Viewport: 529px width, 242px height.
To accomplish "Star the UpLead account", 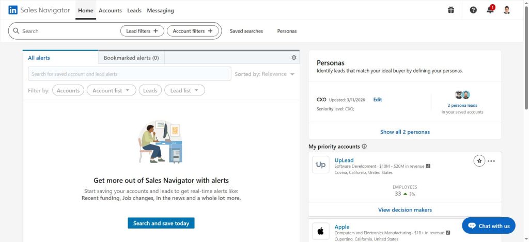I will [x=479, y=161].
